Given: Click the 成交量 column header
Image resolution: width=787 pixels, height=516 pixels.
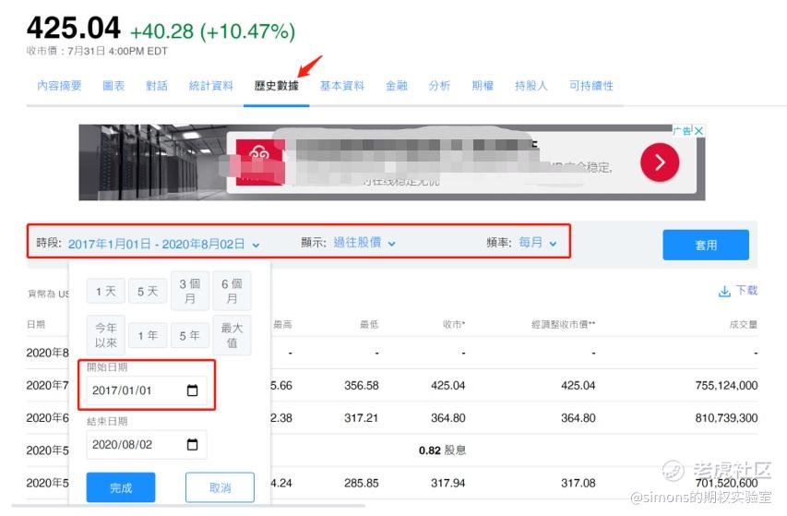Looking at the screenshot, I should click(744, 325).
